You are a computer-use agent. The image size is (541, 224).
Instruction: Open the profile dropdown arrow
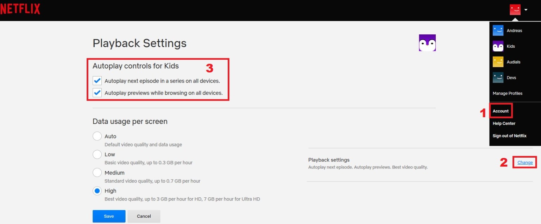525,10
